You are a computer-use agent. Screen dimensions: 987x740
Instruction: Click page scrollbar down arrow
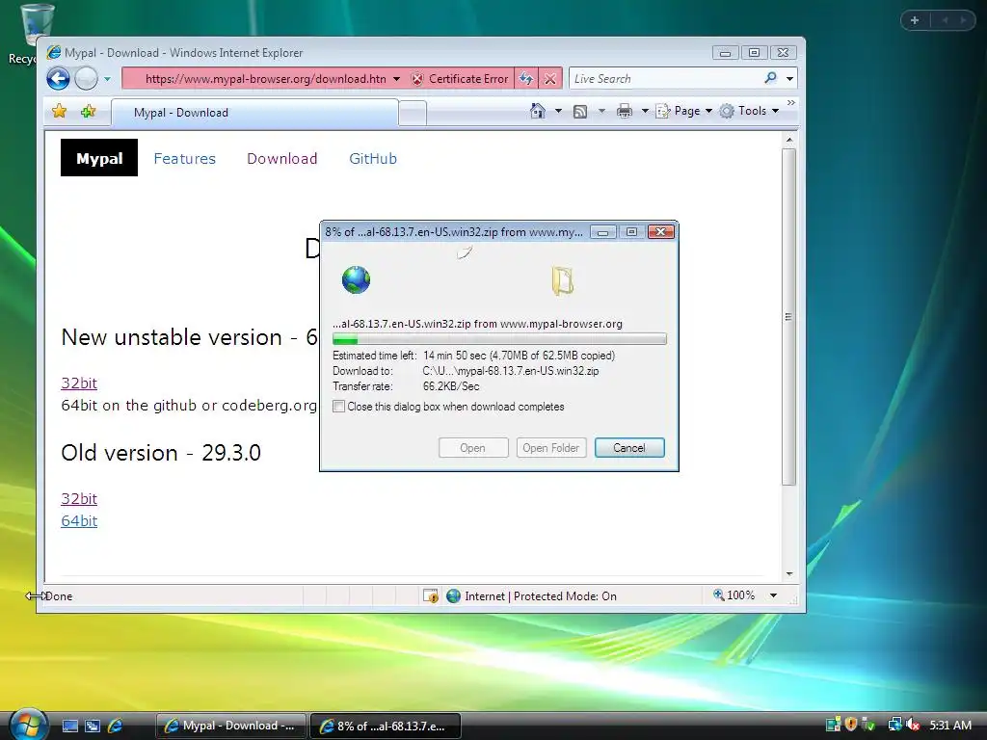[x=788, y=574]
